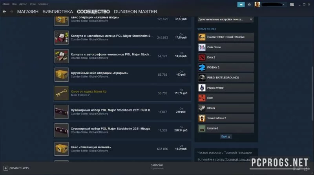This screenshot has width=314, height=175.
Task: Open the DUNGEON MASTER profile tab
Action: pos(135,12)
